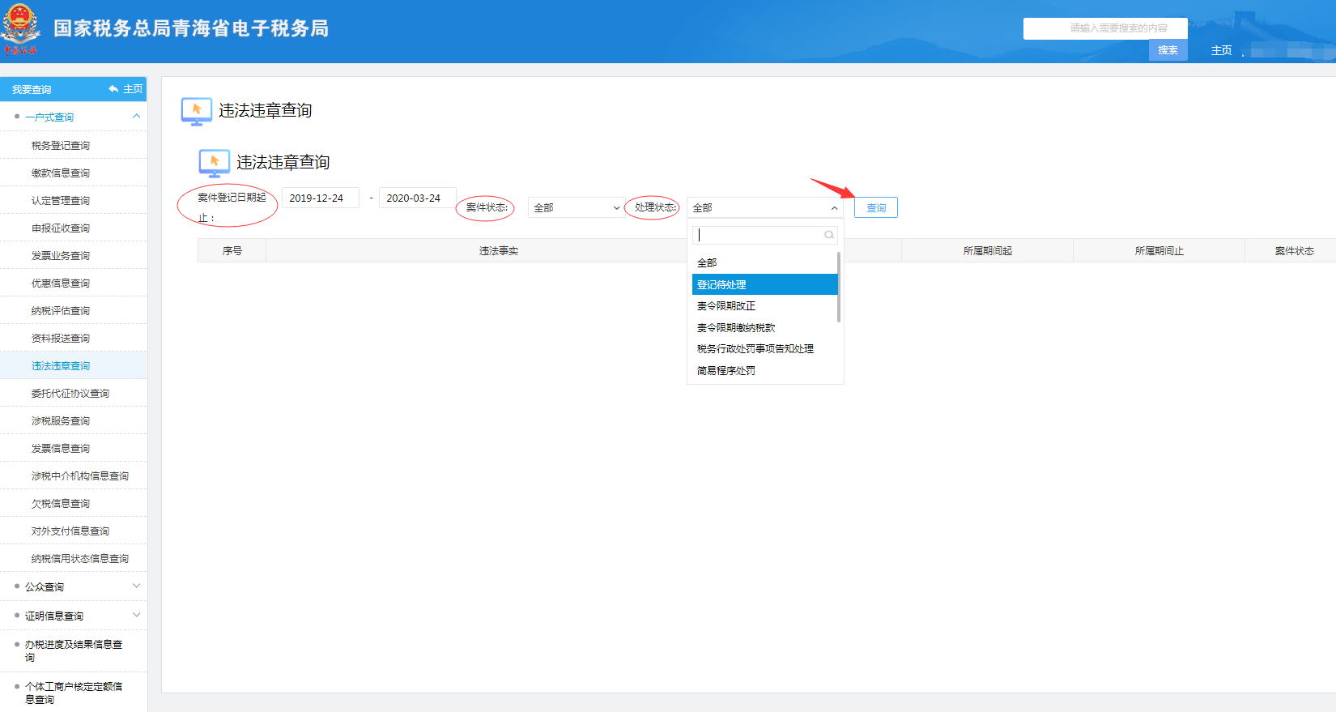Viewport: 1336px width, 712px height.
Task: Click 我要查询 sidebar header
Action: [32, 90]
